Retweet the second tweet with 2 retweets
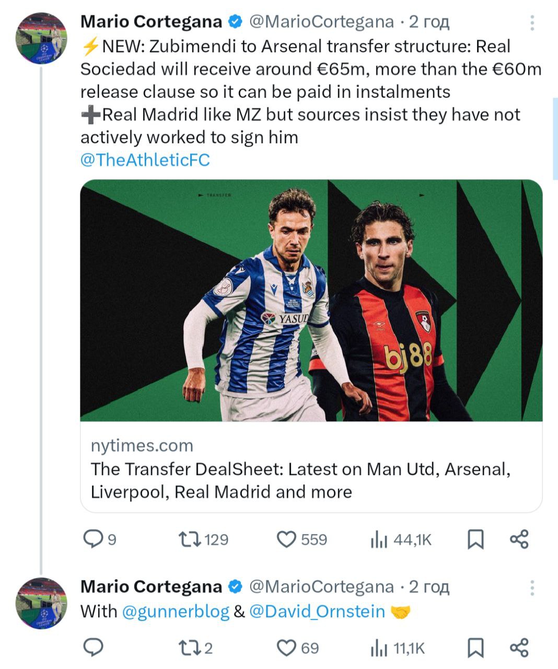558x669 pixels. click(x=190, y=648)
